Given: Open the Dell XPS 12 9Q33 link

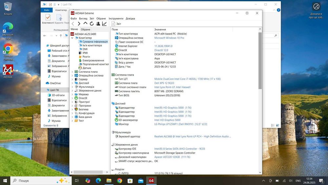Looking at the screenshot, I should click(x=164, y=83).
